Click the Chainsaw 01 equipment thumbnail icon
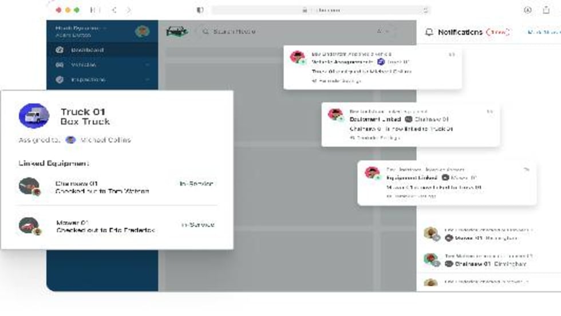Image resolution: width=561 pixels, height=316 pixels. click(30, 187)
